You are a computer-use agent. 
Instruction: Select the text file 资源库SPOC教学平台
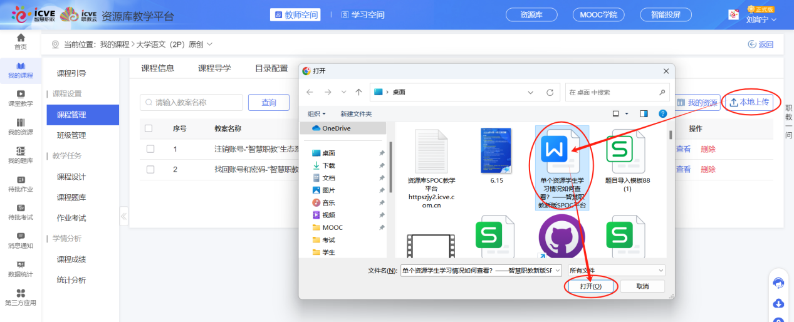point(431,168)
